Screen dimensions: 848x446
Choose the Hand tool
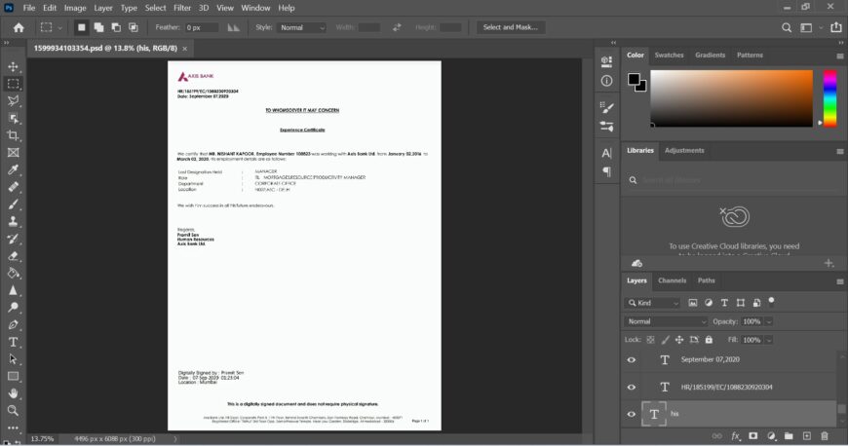(x=14, y=393)
